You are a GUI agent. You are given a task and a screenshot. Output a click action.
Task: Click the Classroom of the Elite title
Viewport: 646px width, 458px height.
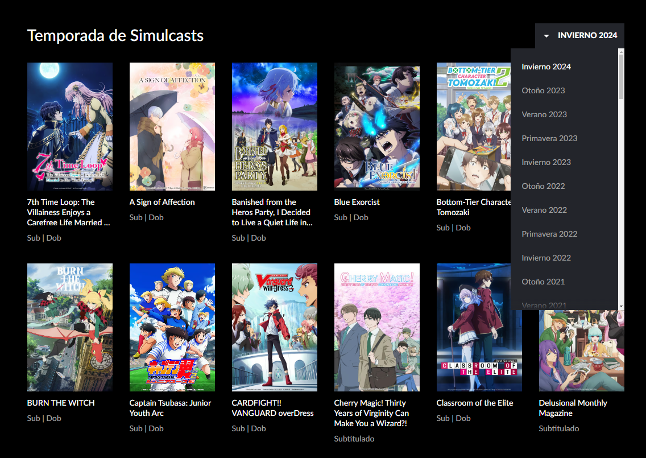[475, 403]
